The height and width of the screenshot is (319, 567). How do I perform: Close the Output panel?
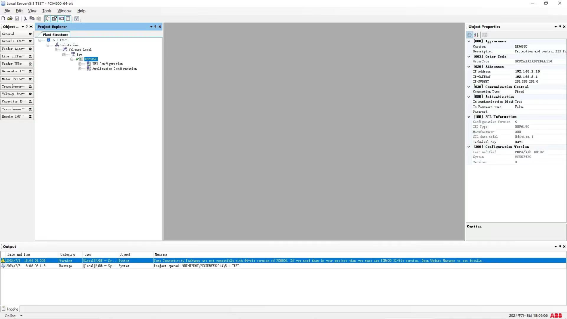point(564,247)
